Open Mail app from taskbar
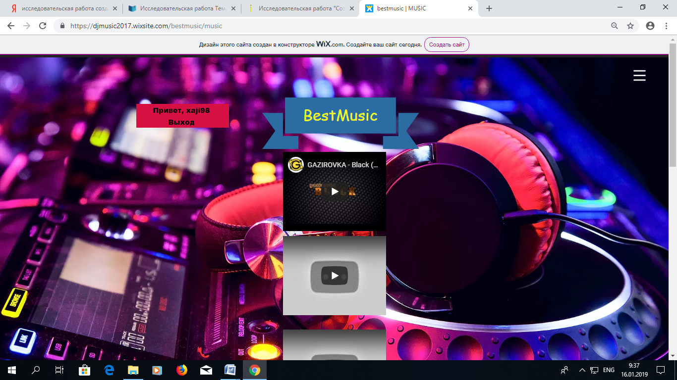Image resolution: width=677 pixels, height=380 pixels. (206, 370)
